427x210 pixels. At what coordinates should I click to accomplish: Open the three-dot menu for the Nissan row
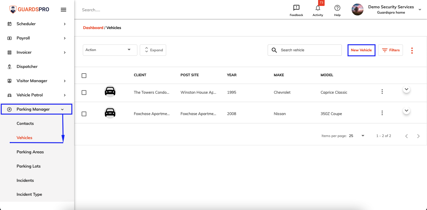382,113
